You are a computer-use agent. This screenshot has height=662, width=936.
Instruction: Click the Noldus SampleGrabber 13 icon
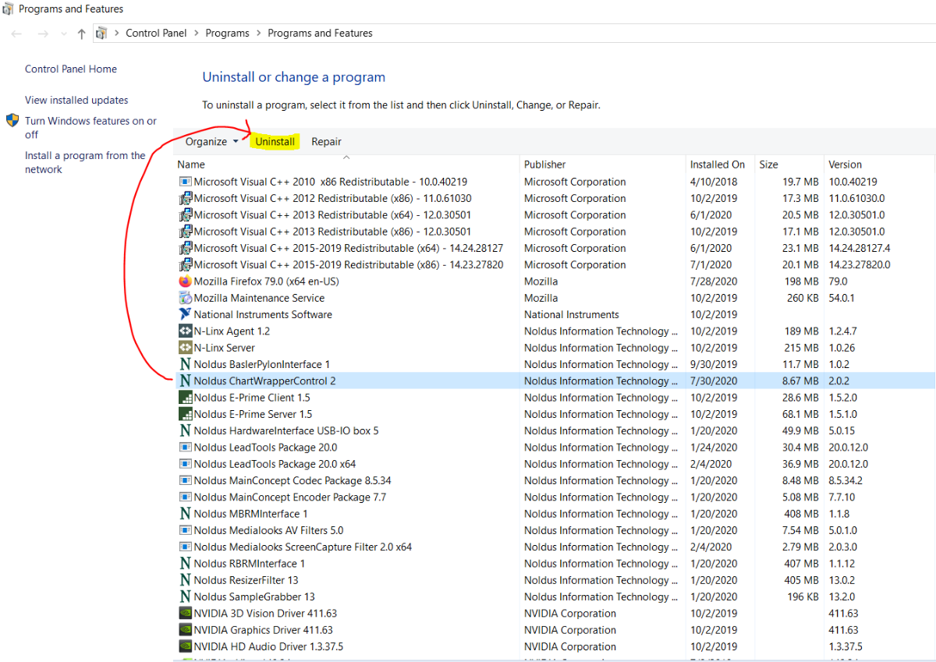pos(185,597)
